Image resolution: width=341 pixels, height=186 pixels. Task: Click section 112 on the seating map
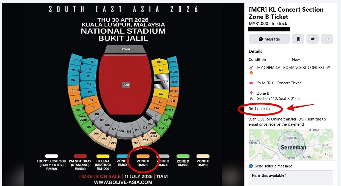91,100
